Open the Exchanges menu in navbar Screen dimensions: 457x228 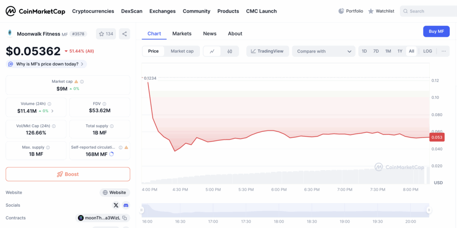coord(162,11)
